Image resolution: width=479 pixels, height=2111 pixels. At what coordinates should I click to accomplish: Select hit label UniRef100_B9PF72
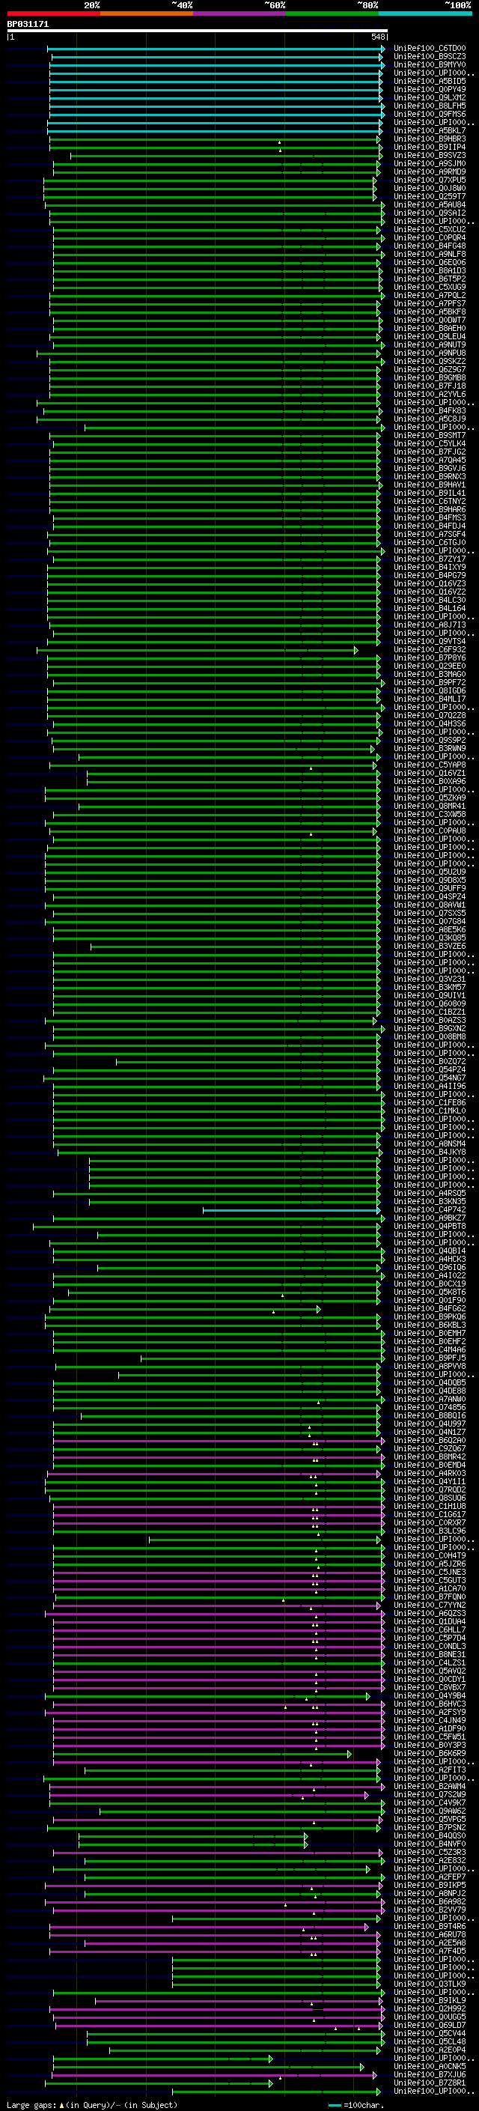pyautogui.click(x=430, y=683)
